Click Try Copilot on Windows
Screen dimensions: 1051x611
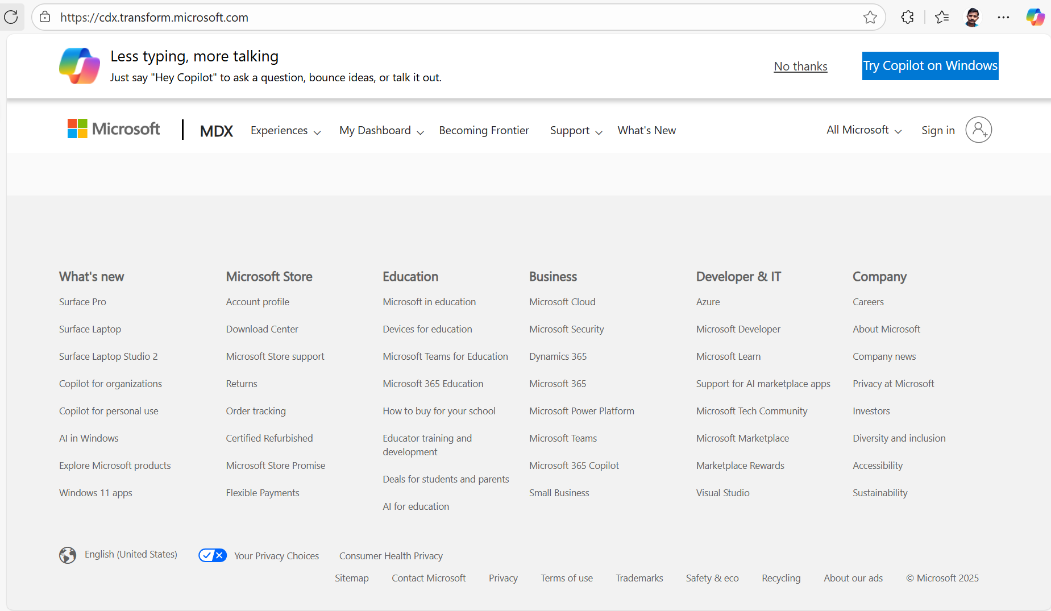[x=930, y=65]
